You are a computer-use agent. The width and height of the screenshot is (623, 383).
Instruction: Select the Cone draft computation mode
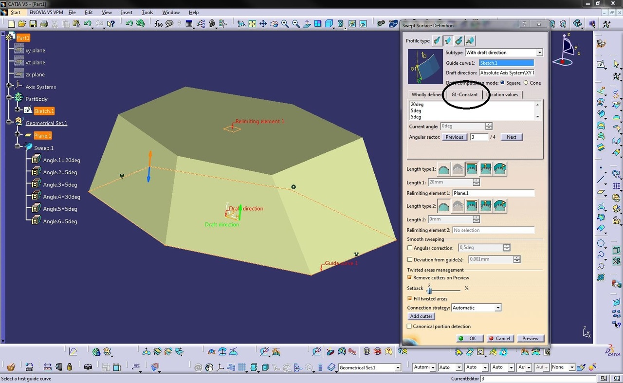(x=526, y=83)
